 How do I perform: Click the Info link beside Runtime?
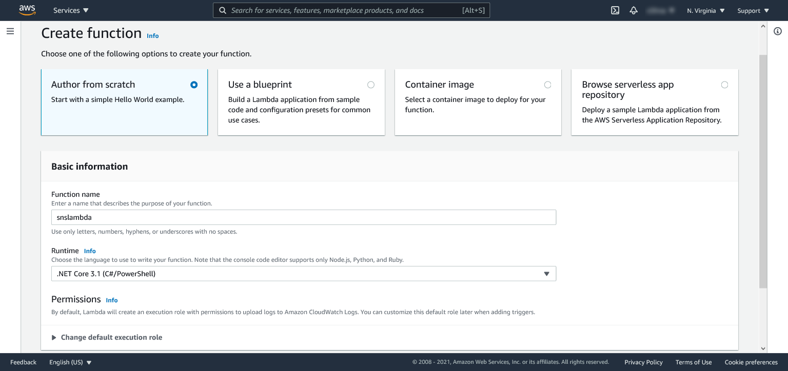[x=90, y=251]
